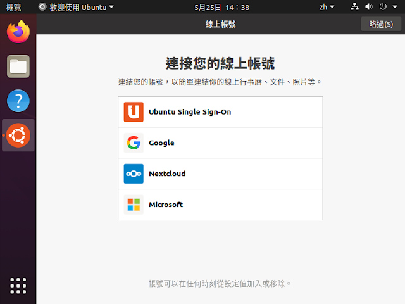The width and height of the screenshot is (405, 304).
Task: Open 概覽 activities overview
Action: 13,7
